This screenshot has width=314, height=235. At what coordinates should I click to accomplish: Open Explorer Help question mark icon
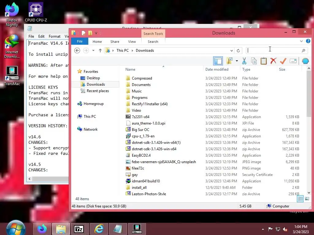tap(308, 41)
